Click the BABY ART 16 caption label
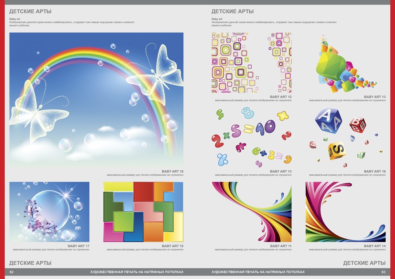Viewport: 395px width, 279px height. tap(375, 171)
